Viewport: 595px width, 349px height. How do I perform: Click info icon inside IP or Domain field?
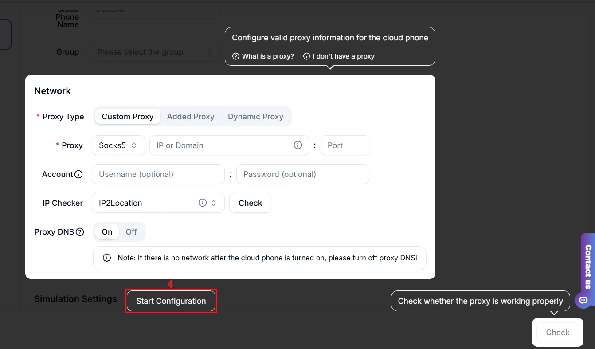point(298,145)
